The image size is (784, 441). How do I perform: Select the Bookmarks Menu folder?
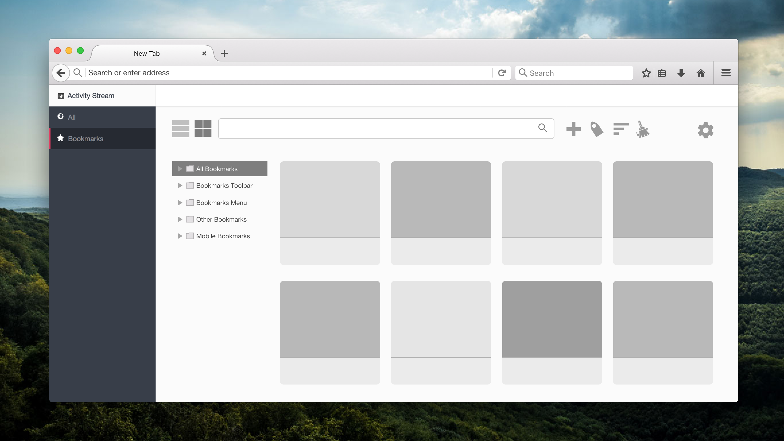click(x=221, y=202)
